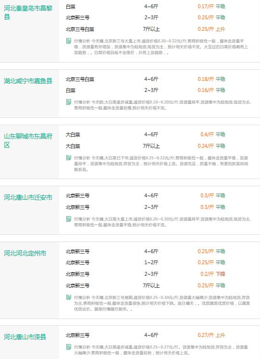
Task: Click analysis note icon in 迁安市 section
Action: coord(69,219)
